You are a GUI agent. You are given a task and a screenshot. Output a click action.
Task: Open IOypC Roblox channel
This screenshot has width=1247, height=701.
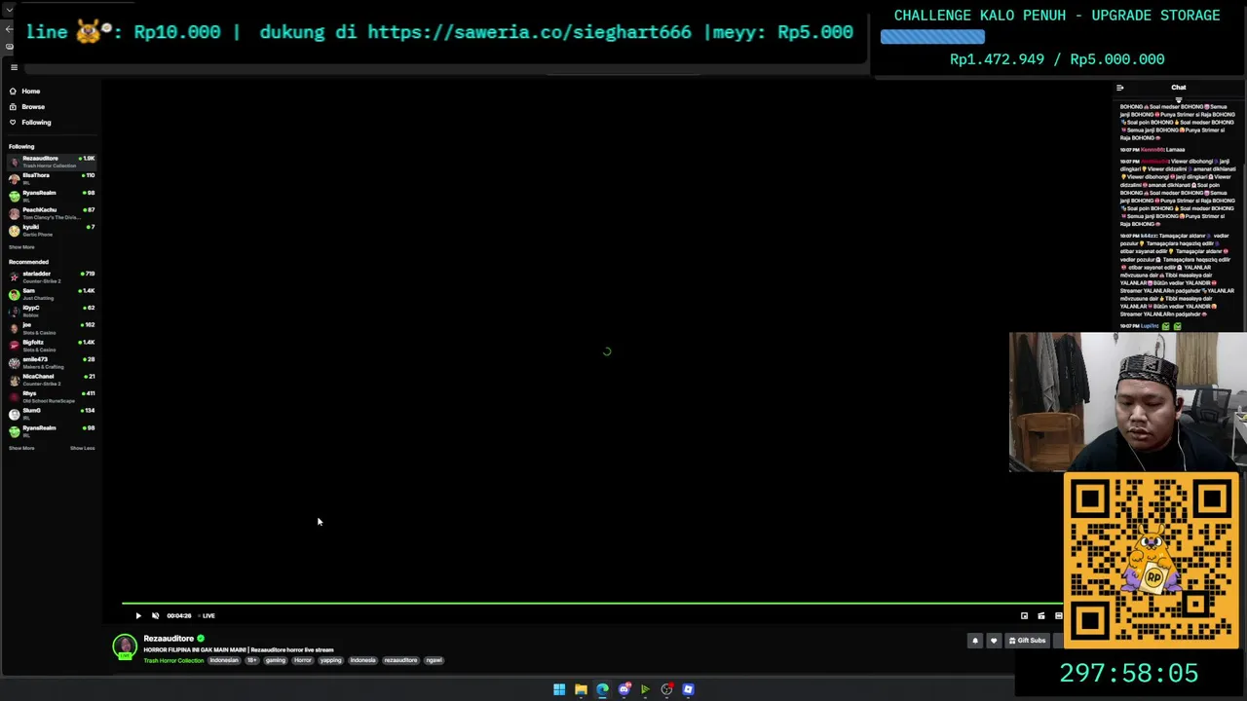pyautogui.click(x=52, y=311)
